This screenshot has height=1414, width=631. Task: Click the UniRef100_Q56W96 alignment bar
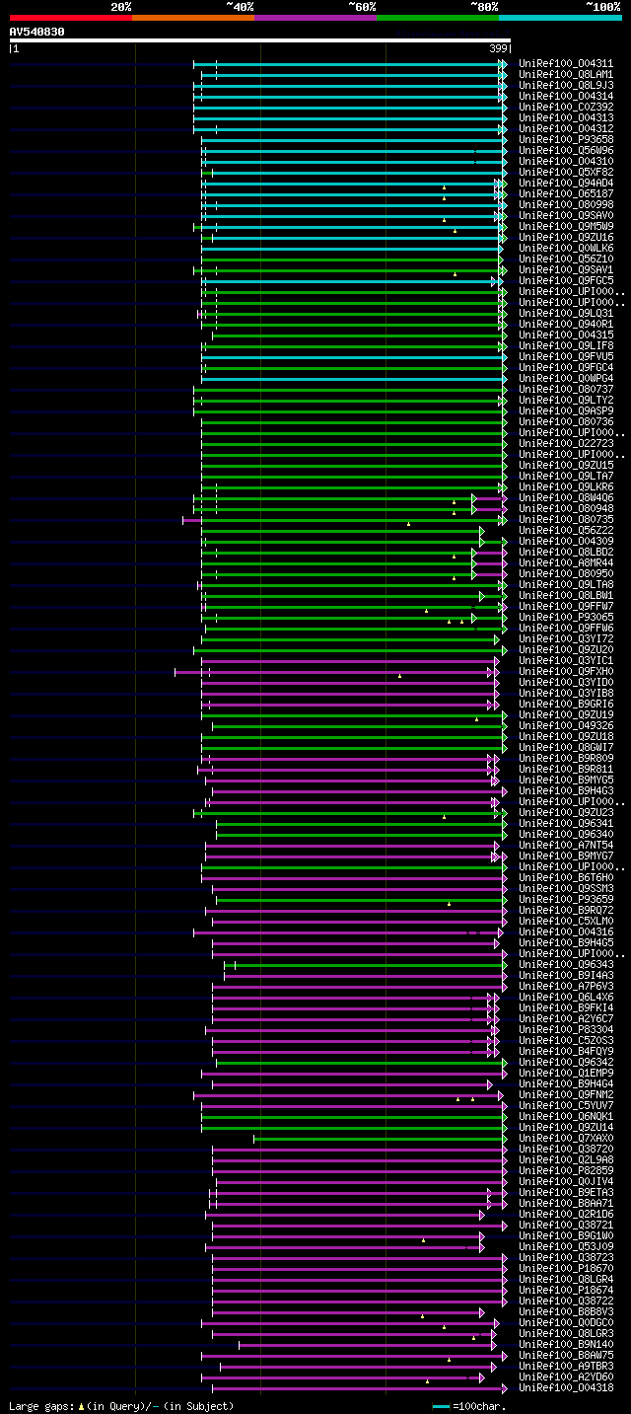click(x=354, y=151)
